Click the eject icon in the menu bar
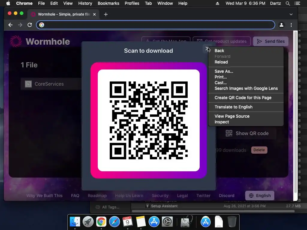 tap(217, 3)
